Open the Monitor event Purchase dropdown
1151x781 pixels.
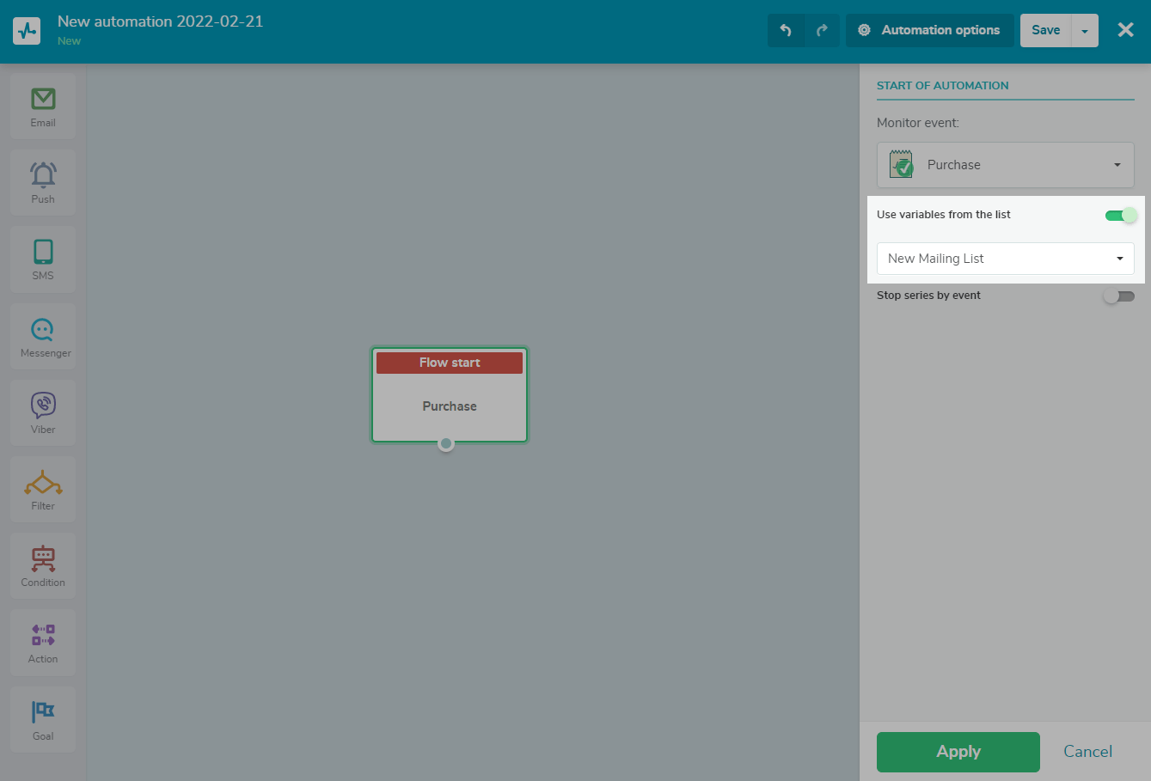coord(1005,165)
